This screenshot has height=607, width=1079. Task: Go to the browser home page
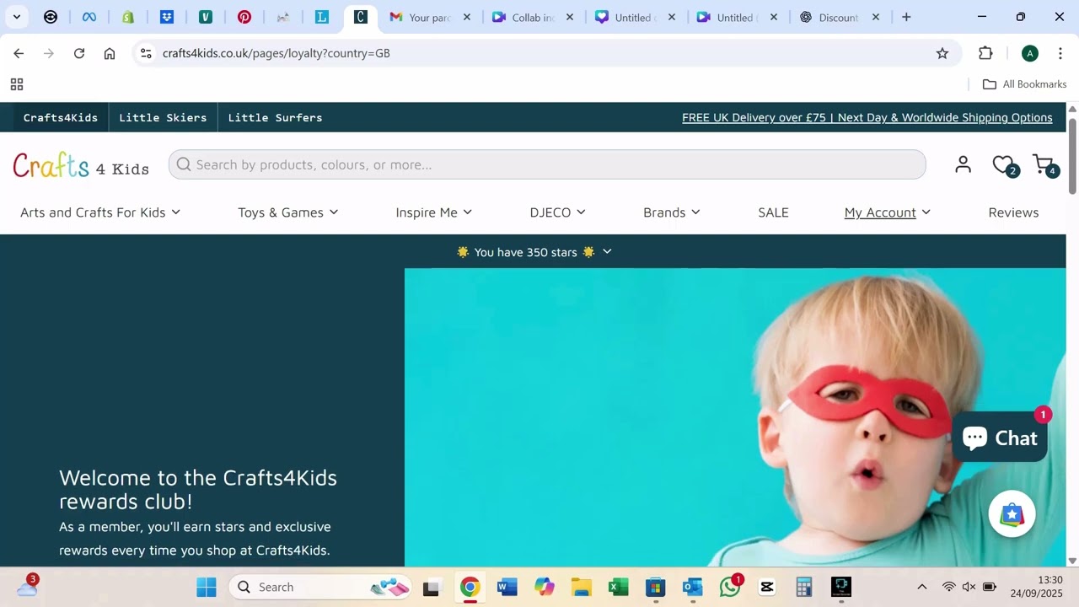click(110, 53)
